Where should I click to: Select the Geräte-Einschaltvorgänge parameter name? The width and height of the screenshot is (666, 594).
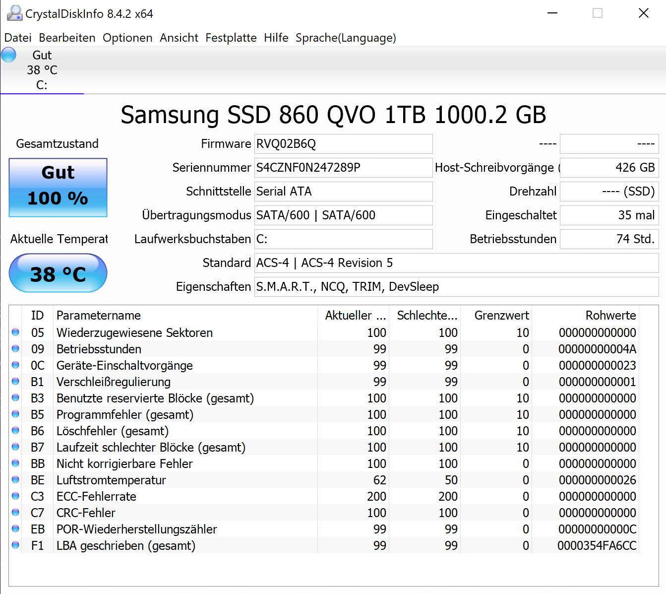pos(124,366)
